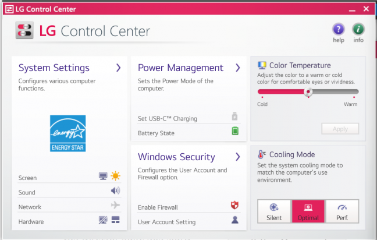
Task: Select Optimal cooling mode
Action: [308, 211]
